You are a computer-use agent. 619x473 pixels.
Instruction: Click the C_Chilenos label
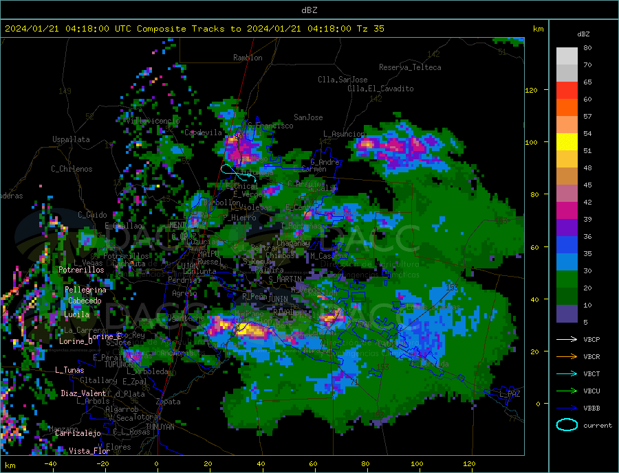(x=72, y=169)
